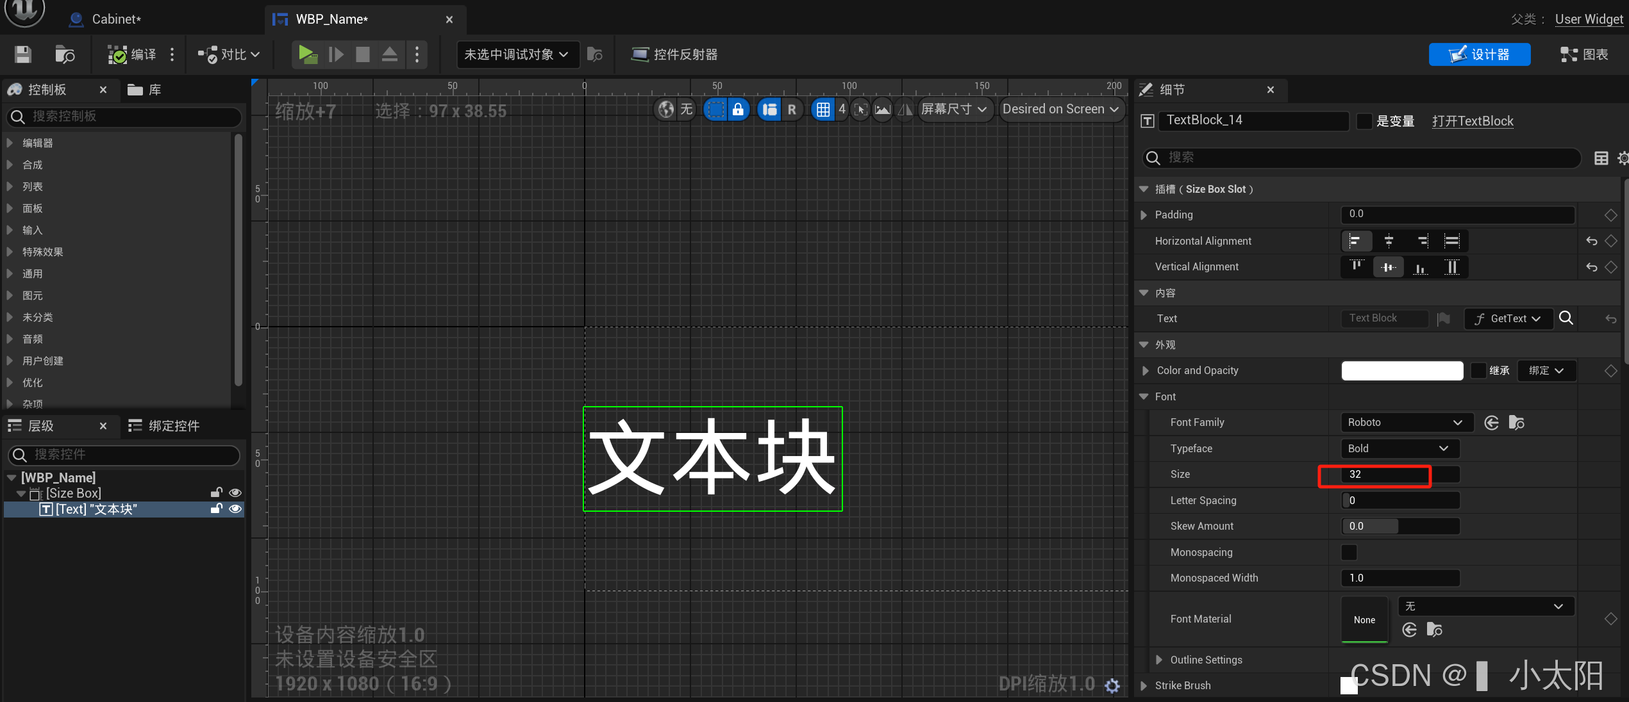The height and width of the screenshot is (702, 1629).
Task: Toggle eye visibility of the Size Box
Action: coord(235,493)
